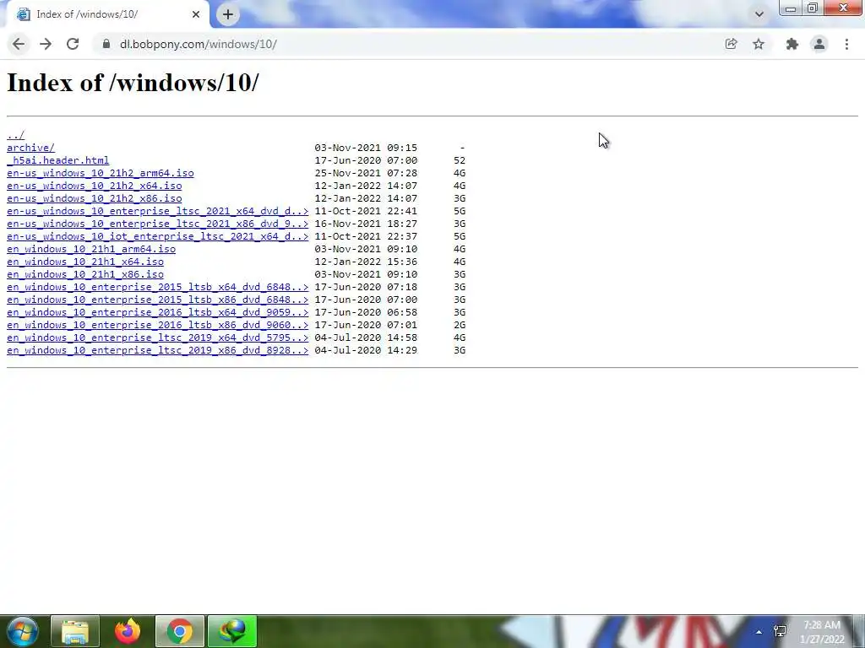The width and height of the screenshot is (865, 648).
Task: Show hidden system tray icons
Action: click(x=759, y=632)
